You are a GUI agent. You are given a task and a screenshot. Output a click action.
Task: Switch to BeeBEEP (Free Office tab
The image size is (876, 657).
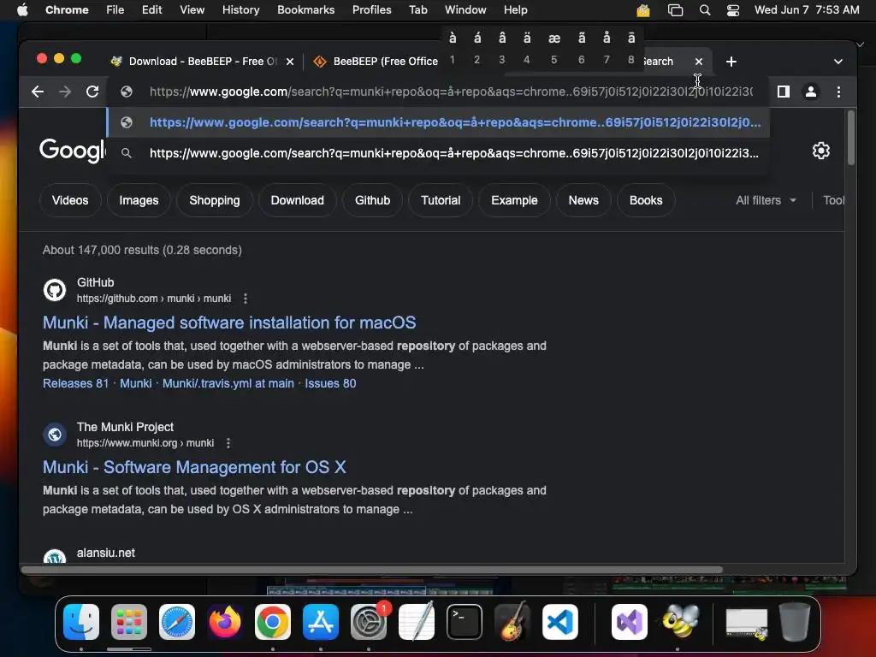[377, 62]
